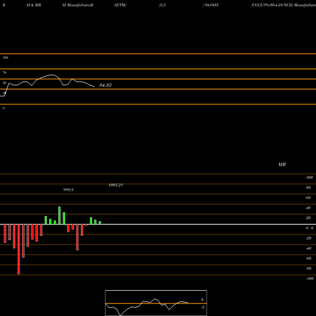The height and width of the screenshot is (316, 316).
Task: Click the MR axis label '40'
Action: tap(308, 208)
